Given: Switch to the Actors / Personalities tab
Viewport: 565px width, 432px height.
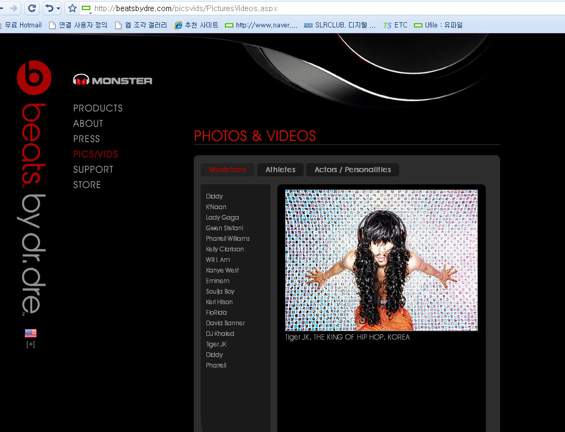Looking at the screenshot, I should (x=353, y=170).
